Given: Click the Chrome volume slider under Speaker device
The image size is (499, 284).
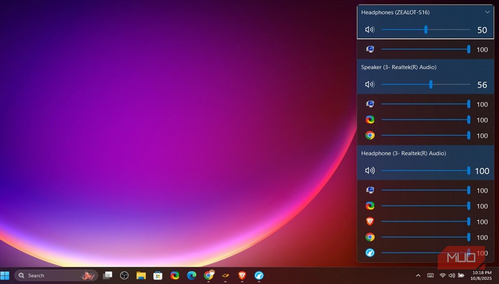Looking at the screenshot, I should [x=426, y=135].
